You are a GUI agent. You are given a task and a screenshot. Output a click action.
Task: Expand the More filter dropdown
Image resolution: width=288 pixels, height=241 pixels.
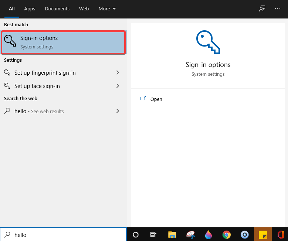click(x=107, y=9)
